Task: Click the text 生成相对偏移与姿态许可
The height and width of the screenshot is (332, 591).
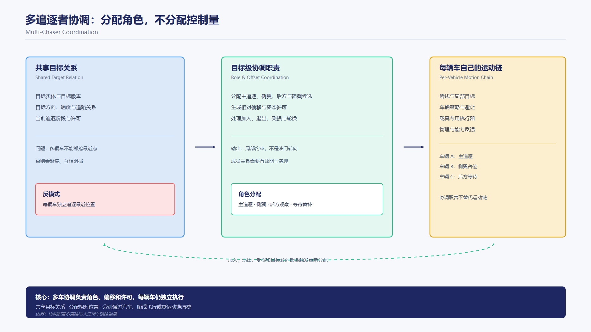Action: click(x=259, y=108)
